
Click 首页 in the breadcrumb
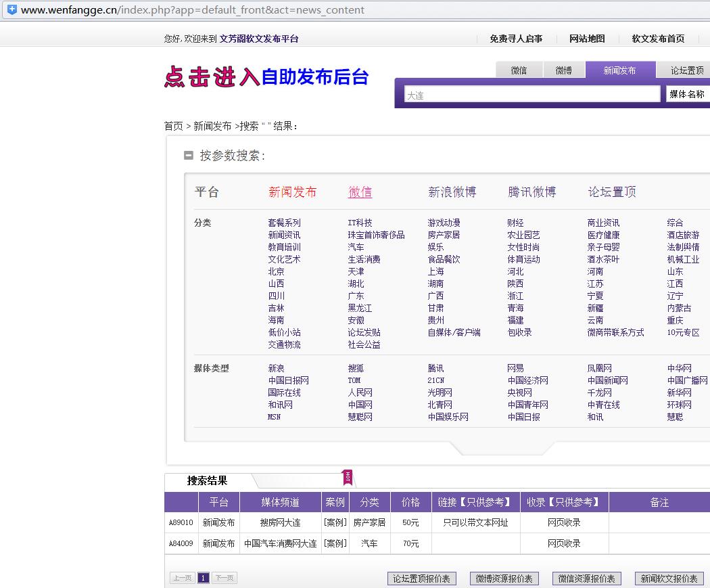click(x=173, y=126)
